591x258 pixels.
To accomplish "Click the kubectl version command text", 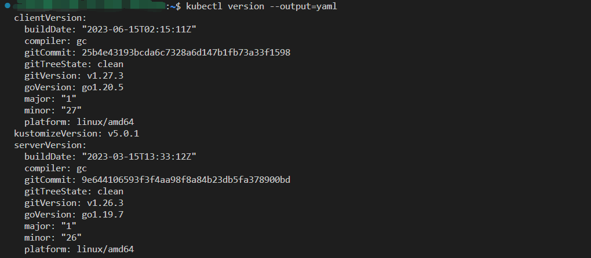I will 225,6.
